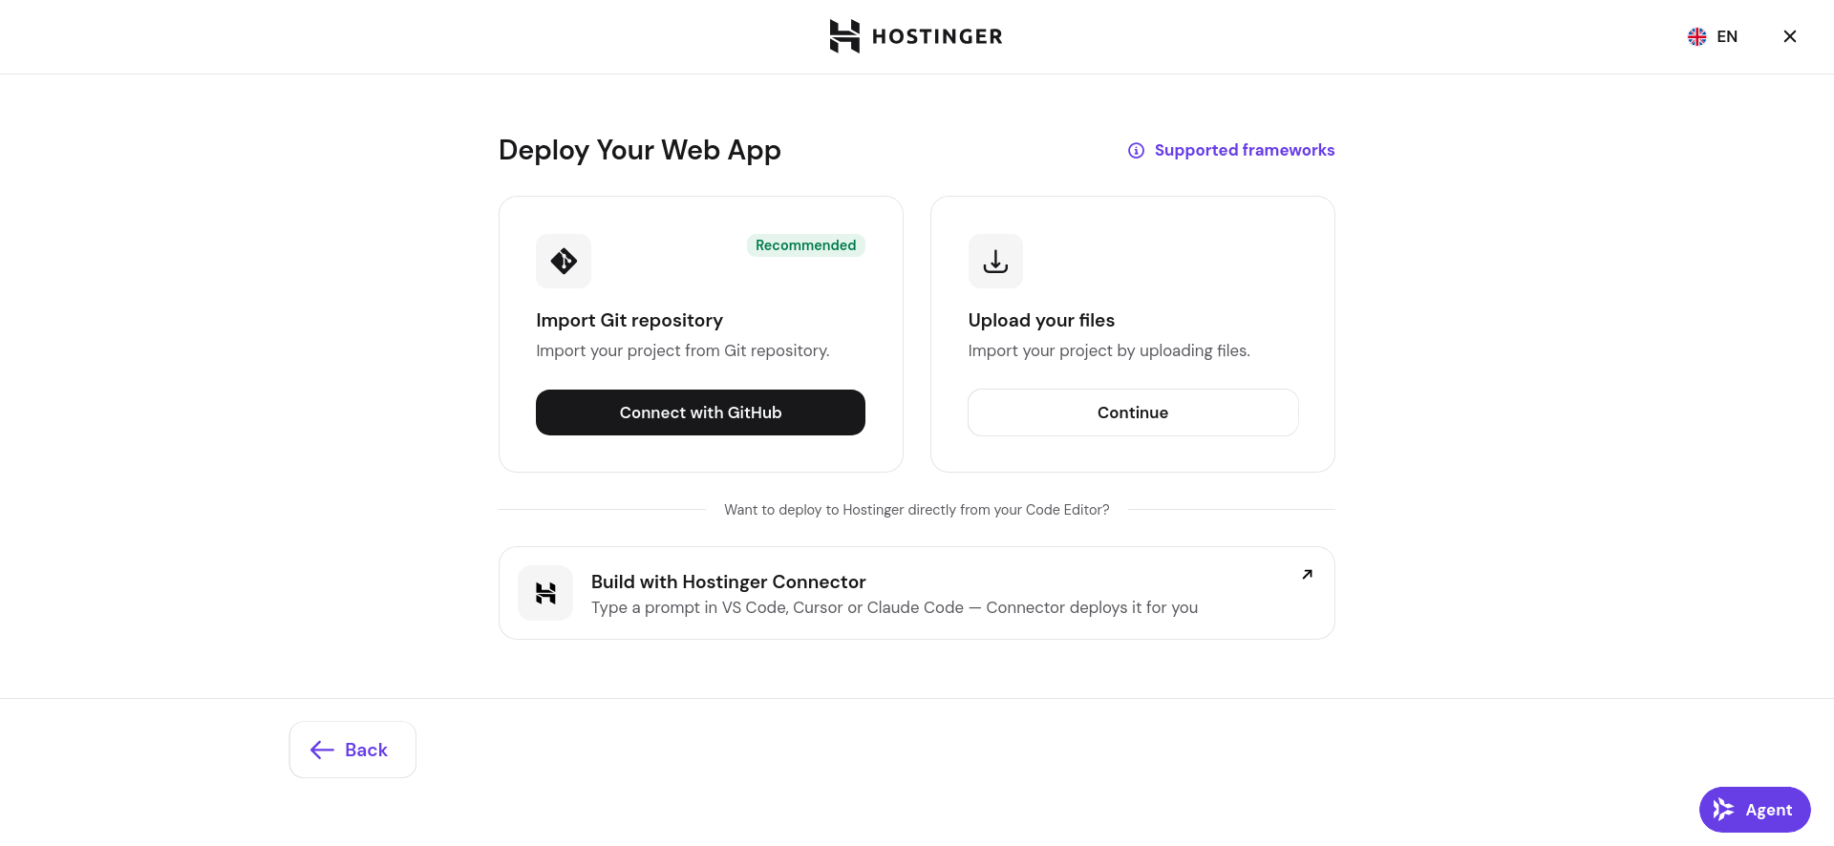
Task: Click the left arrow in Back button
Action: click(x=322, y=750)
